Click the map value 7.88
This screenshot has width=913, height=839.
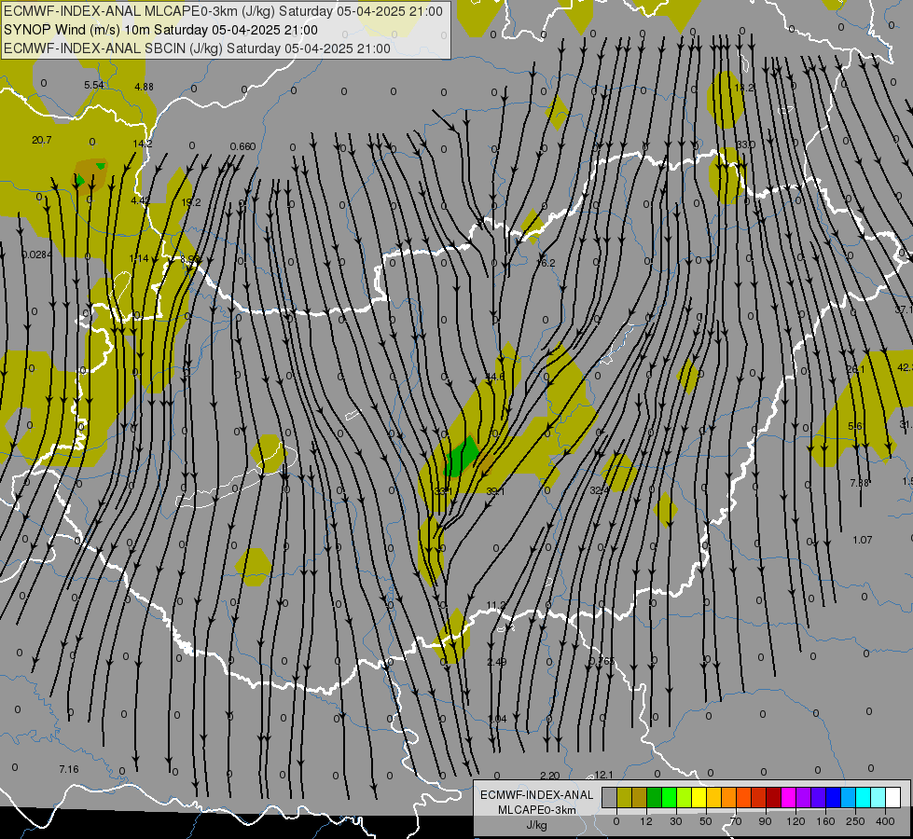(859, 483)
